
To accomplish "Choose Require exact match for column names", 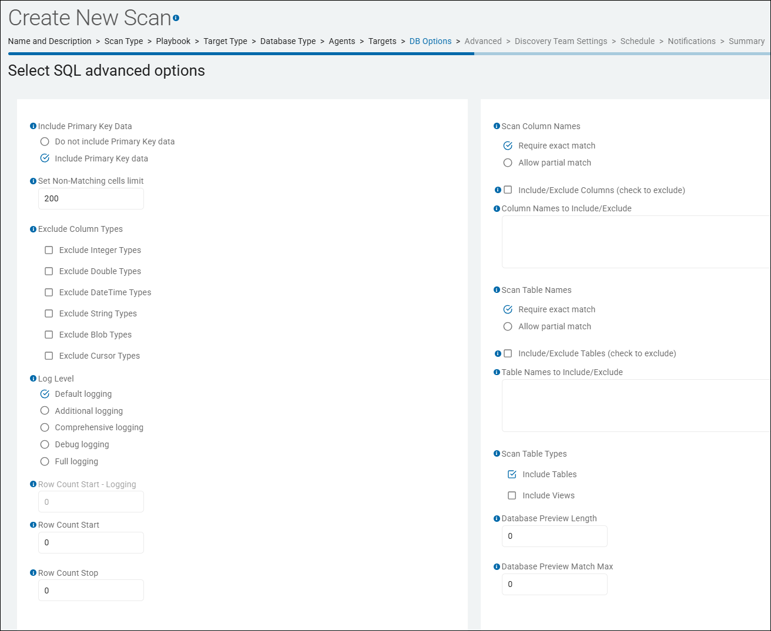I will coord(508,146).
